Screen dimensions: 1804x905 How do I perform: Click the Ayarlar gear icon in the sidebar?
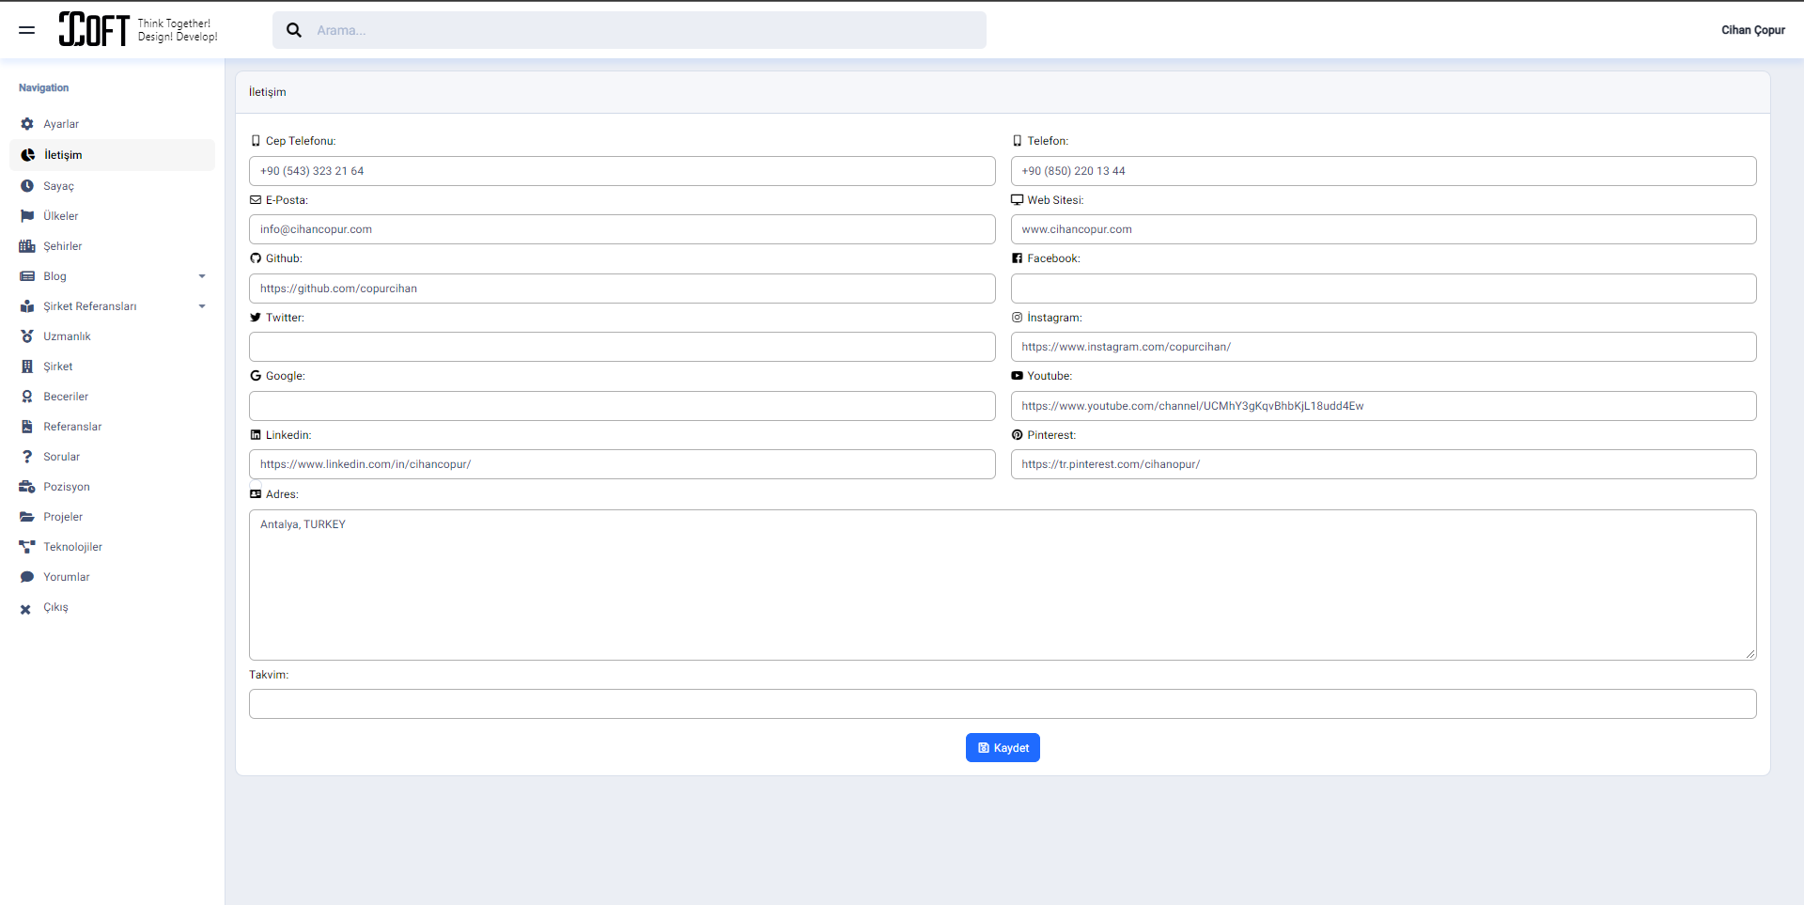click(25, 123)
